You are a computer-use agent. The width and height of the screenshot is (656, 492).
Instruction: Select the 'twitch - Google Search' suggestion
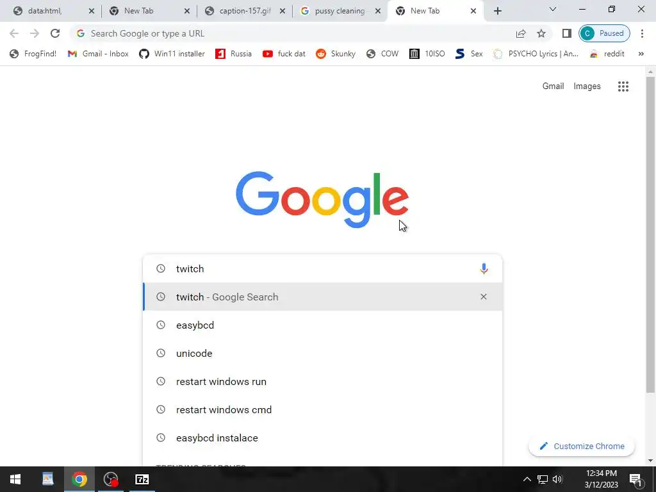point(323,297)
